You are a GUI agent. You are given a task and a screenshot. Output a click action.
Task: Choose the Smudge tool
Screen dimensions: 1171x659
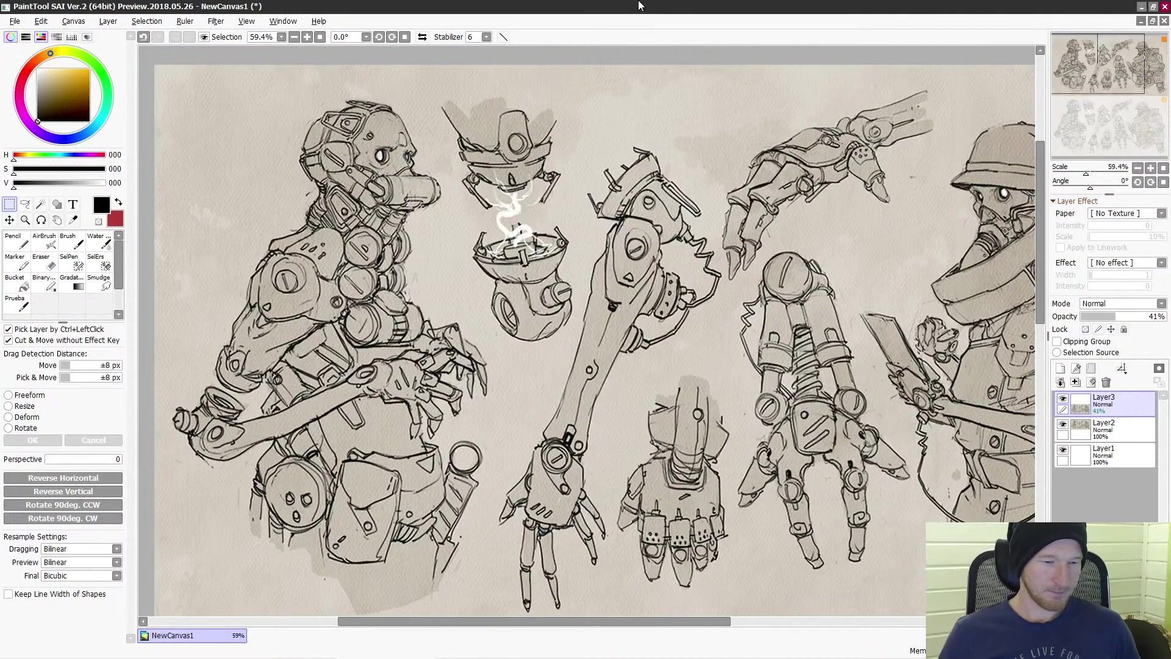[x=99, y=283]
